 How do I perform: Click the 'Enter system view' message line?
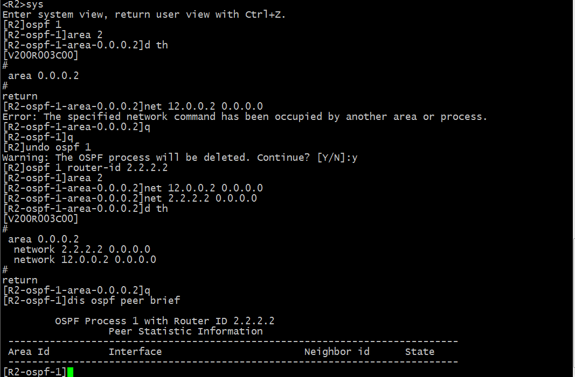tap(144, 15)
